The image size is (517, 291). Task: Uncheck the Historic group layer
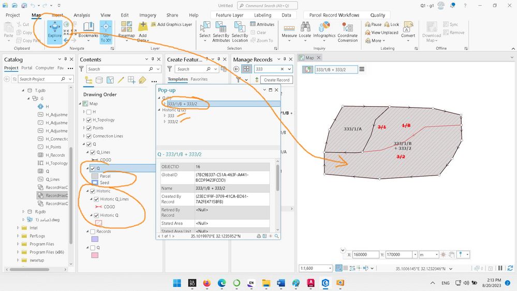(93, 191)
